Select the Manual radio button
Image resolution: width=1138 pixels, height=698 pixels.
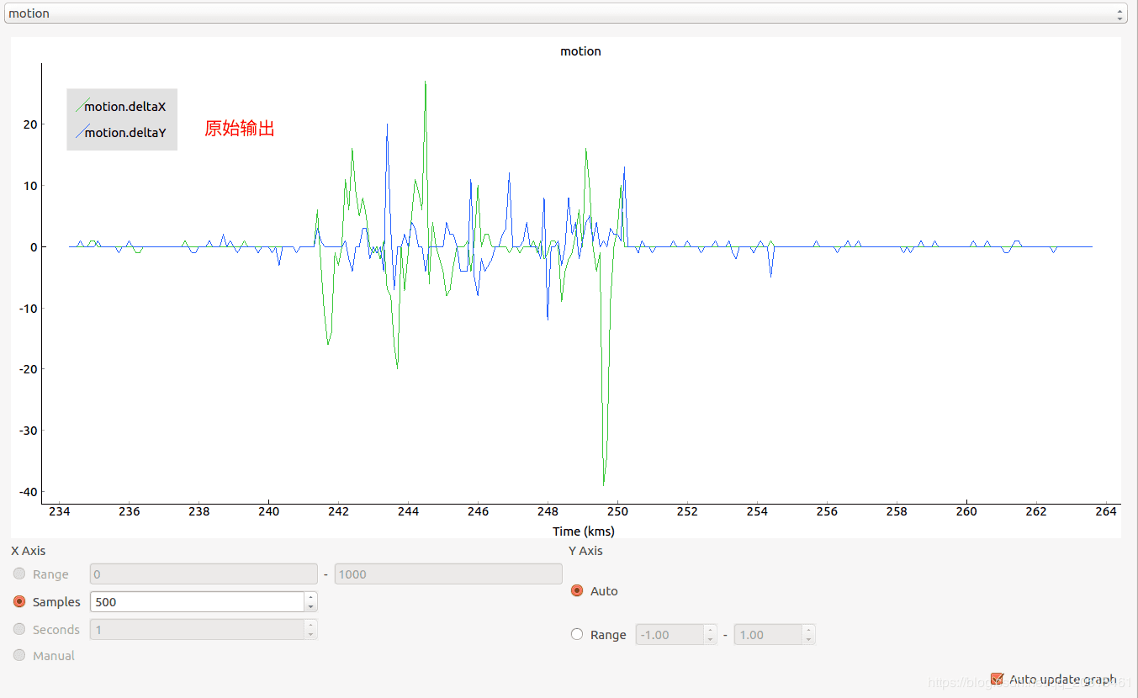click(19, 655)
